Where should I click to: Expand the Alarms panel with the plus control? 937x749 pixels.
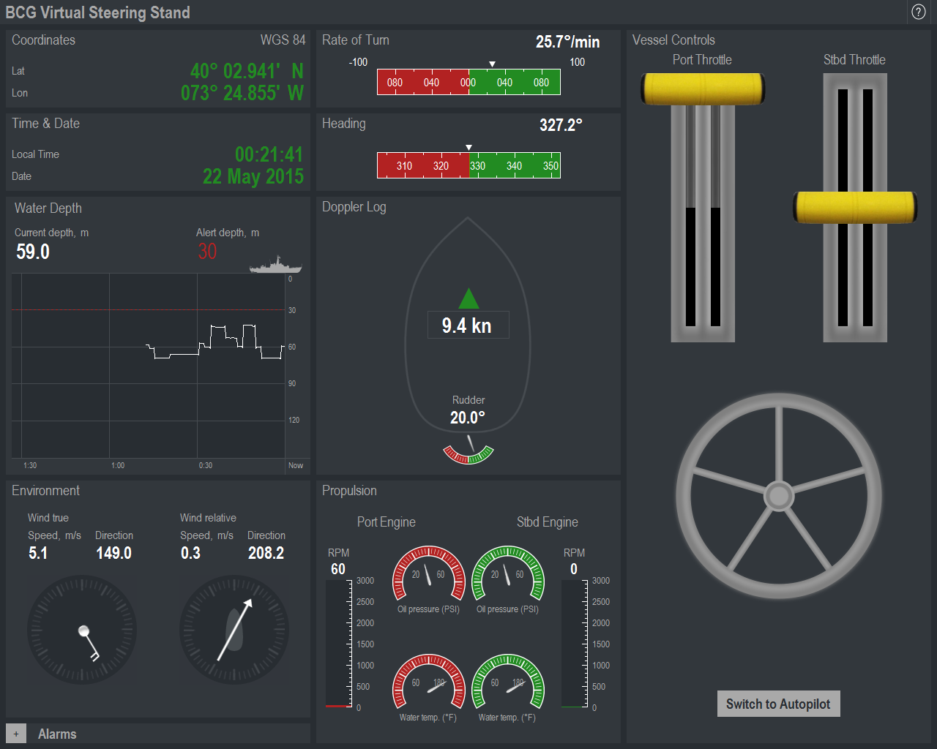click(x=15, y=732)
